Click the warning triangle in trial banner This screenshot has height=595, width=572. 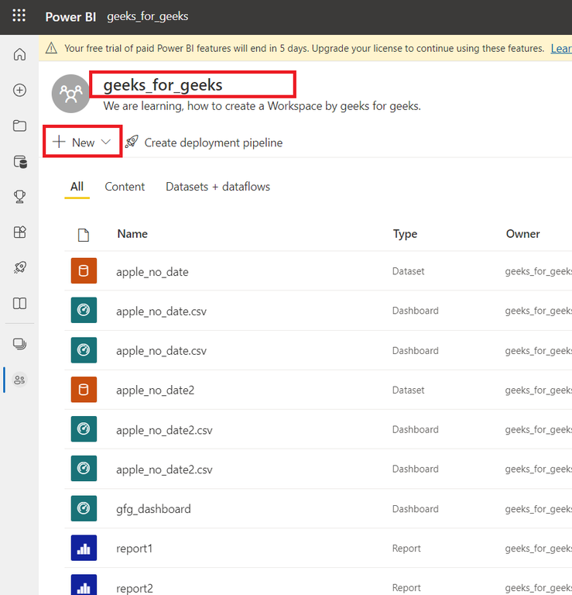click(x=51, y=48)
